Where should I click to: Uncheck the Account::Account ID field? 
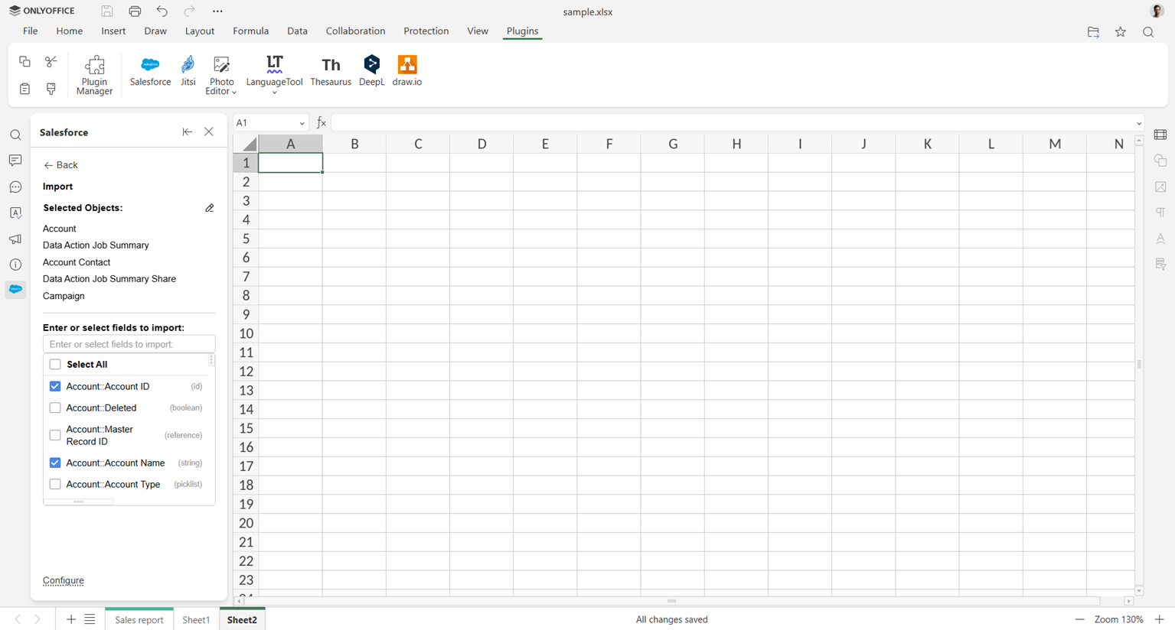[x=55, y=386]
